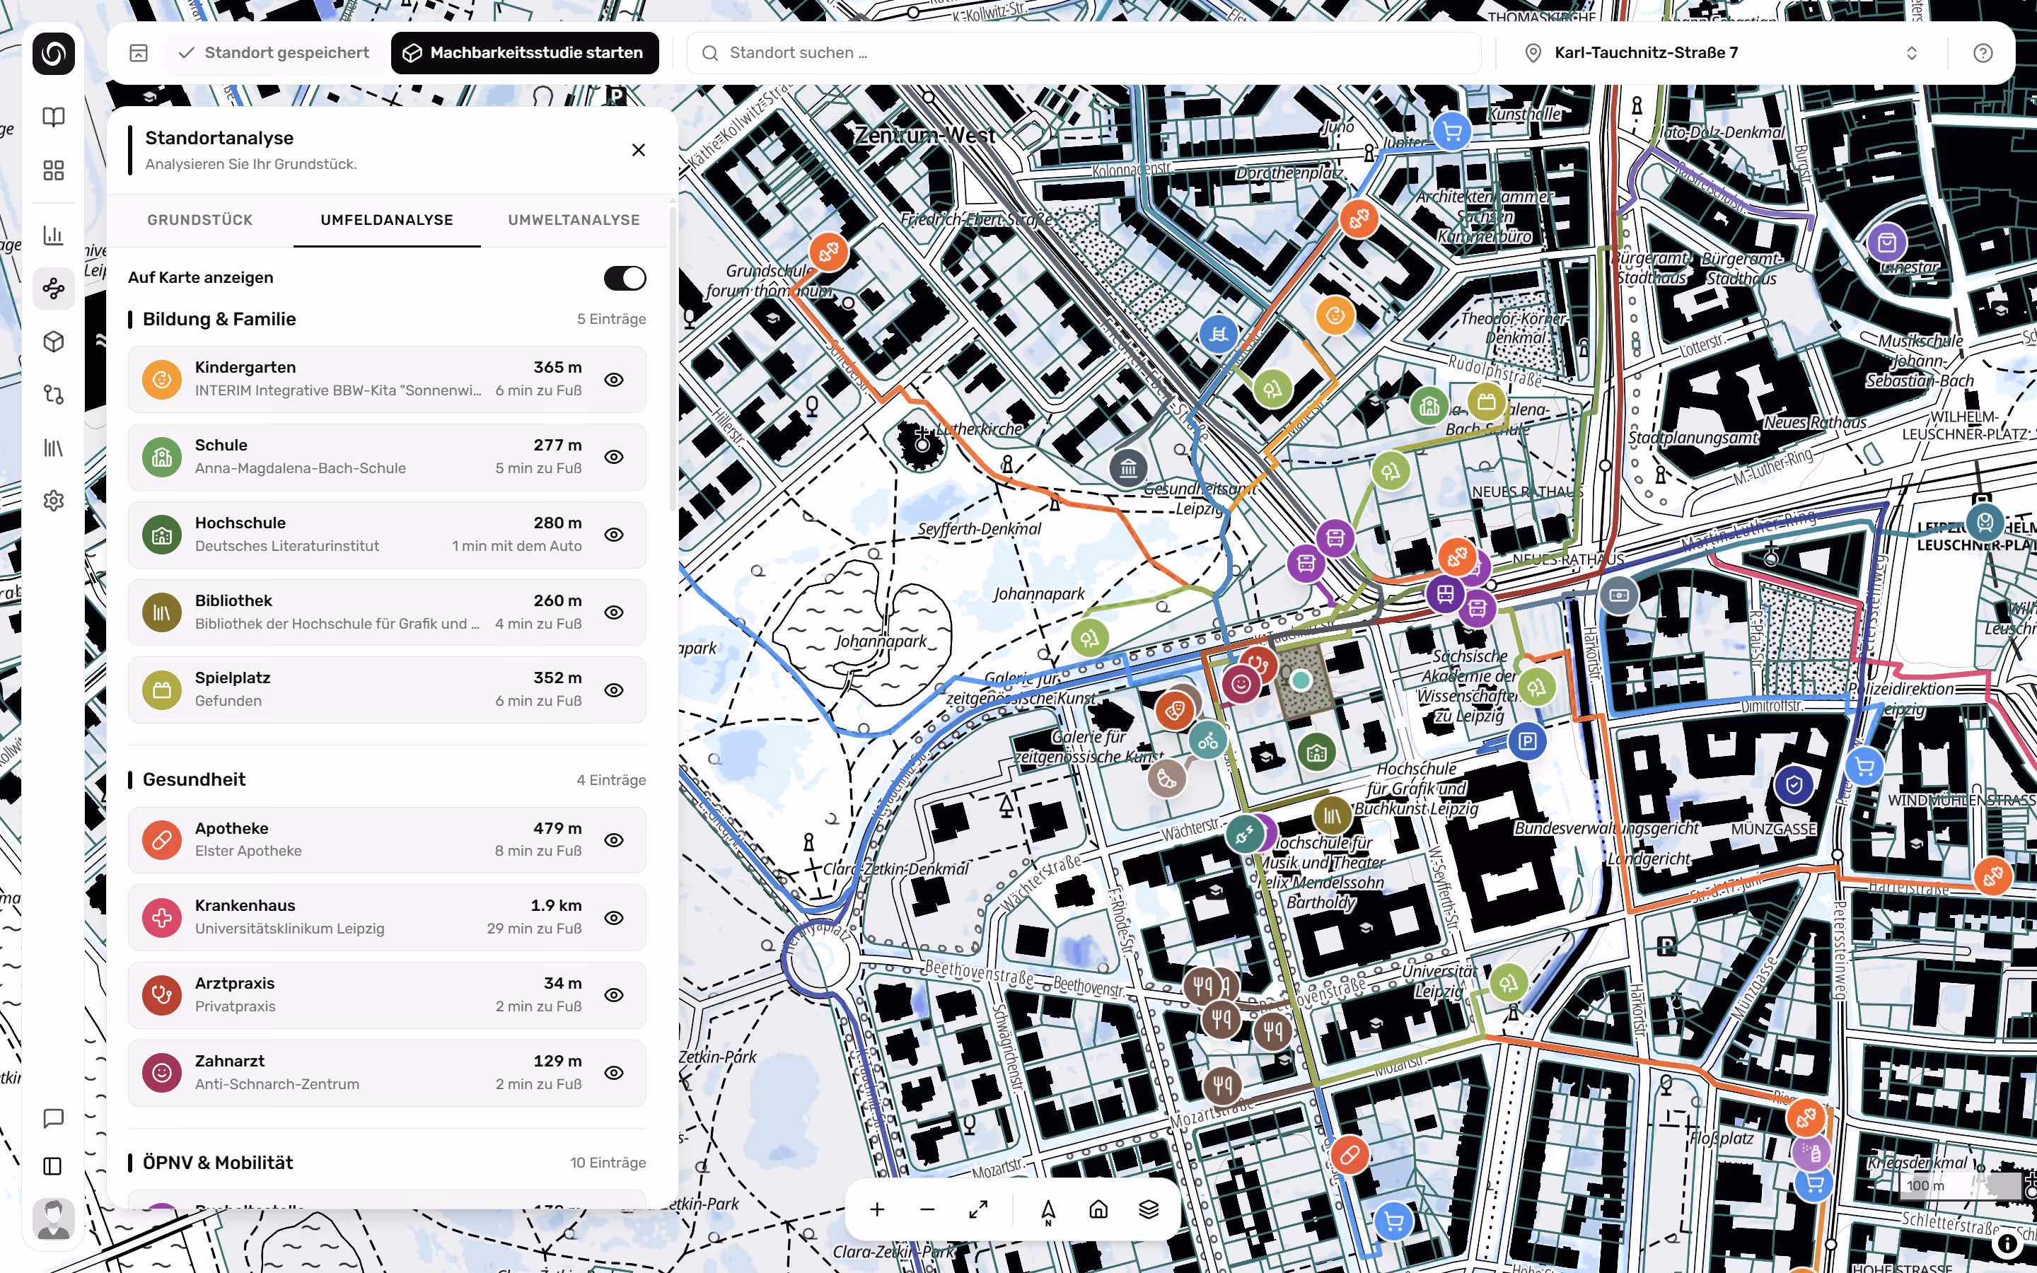Open the bar chart icon in sidebar
Viewport: 2037px width, 1273px height.
pos(53,235)
